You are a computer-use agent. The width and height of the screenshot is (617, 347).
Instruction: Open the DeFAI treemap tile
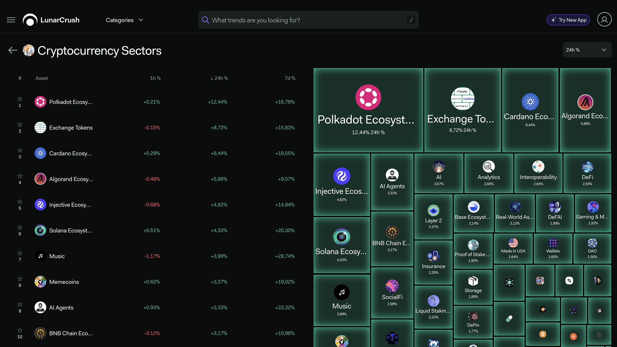(555, 213)
